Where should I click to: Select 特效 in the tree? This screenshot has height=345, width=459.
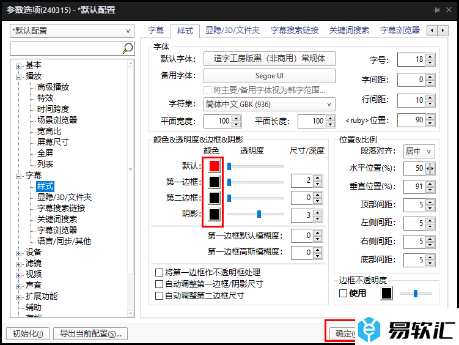coord(45,98)
